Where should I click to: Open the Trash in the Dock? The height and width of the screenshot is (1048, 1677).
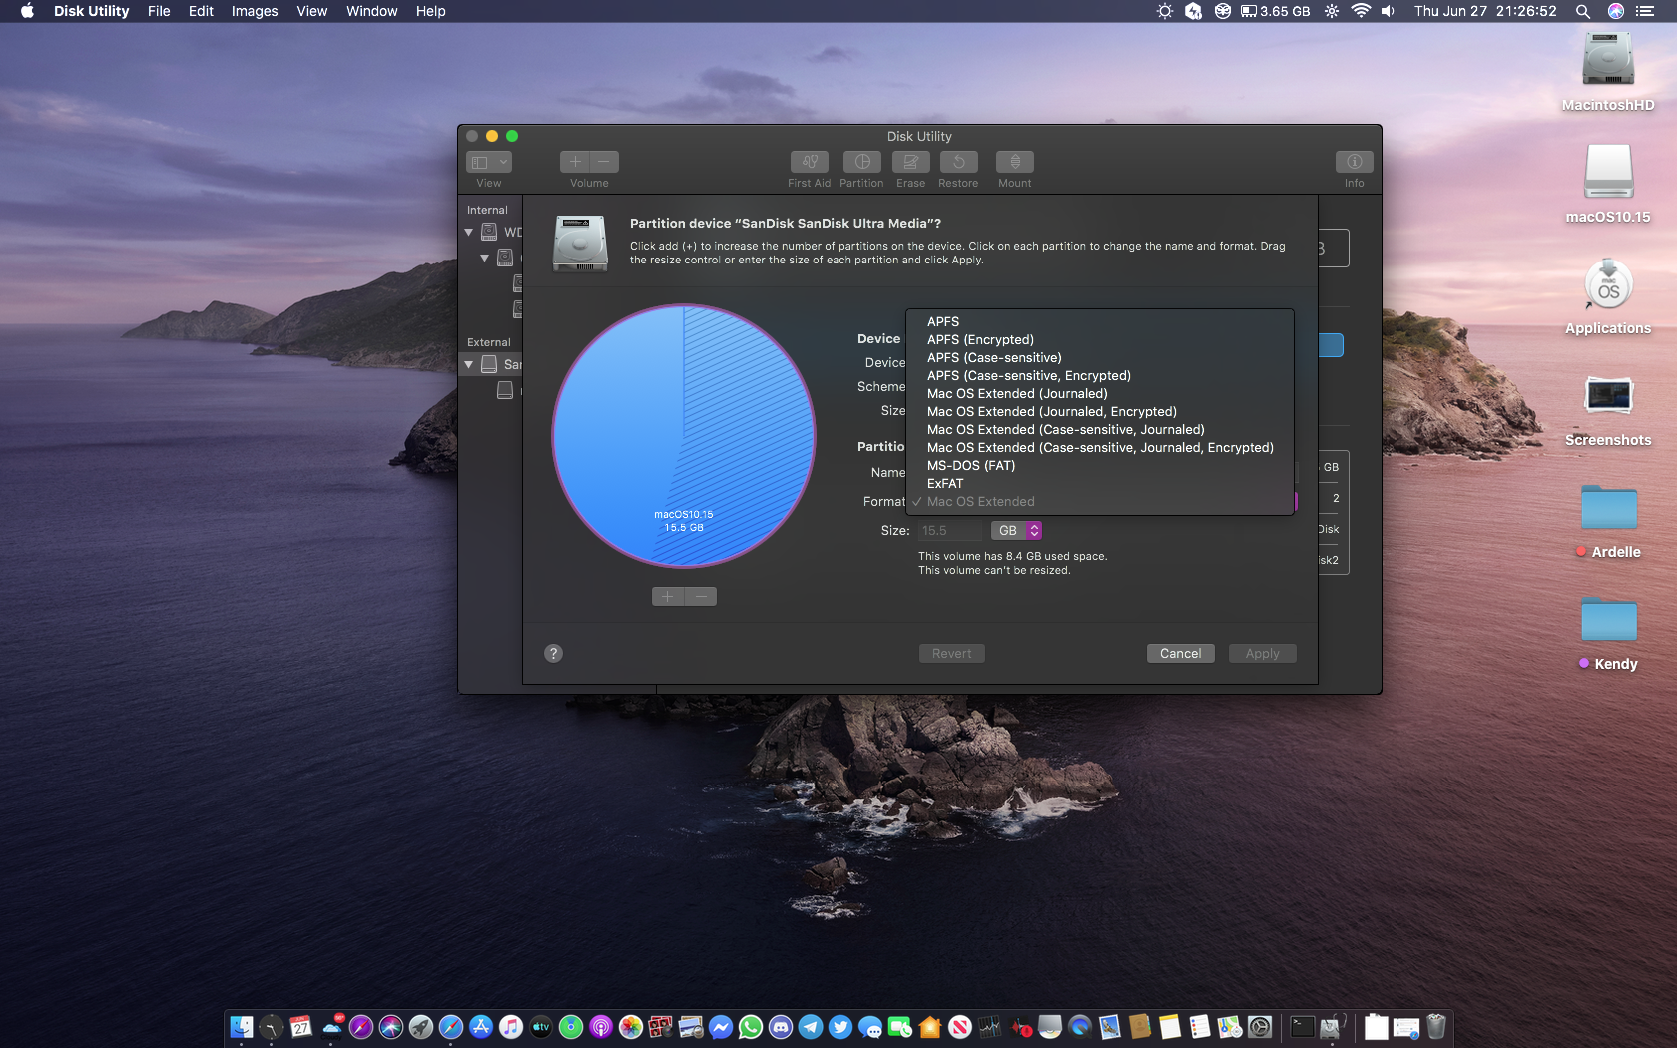pyautogui.click(x=1435, y=1027)
